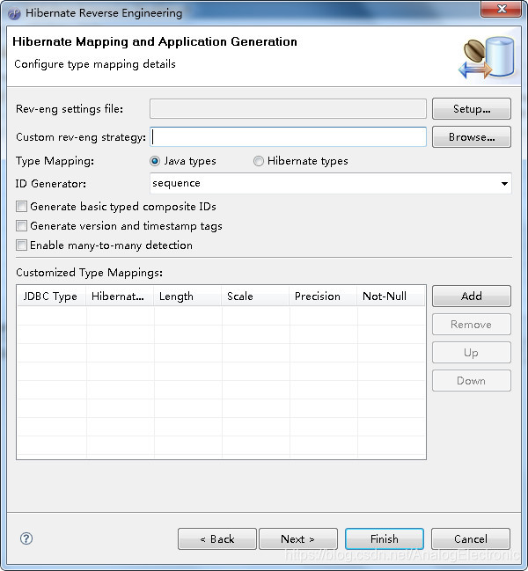
Task: Click the Setup... button
Action: (x=472, y=108)
